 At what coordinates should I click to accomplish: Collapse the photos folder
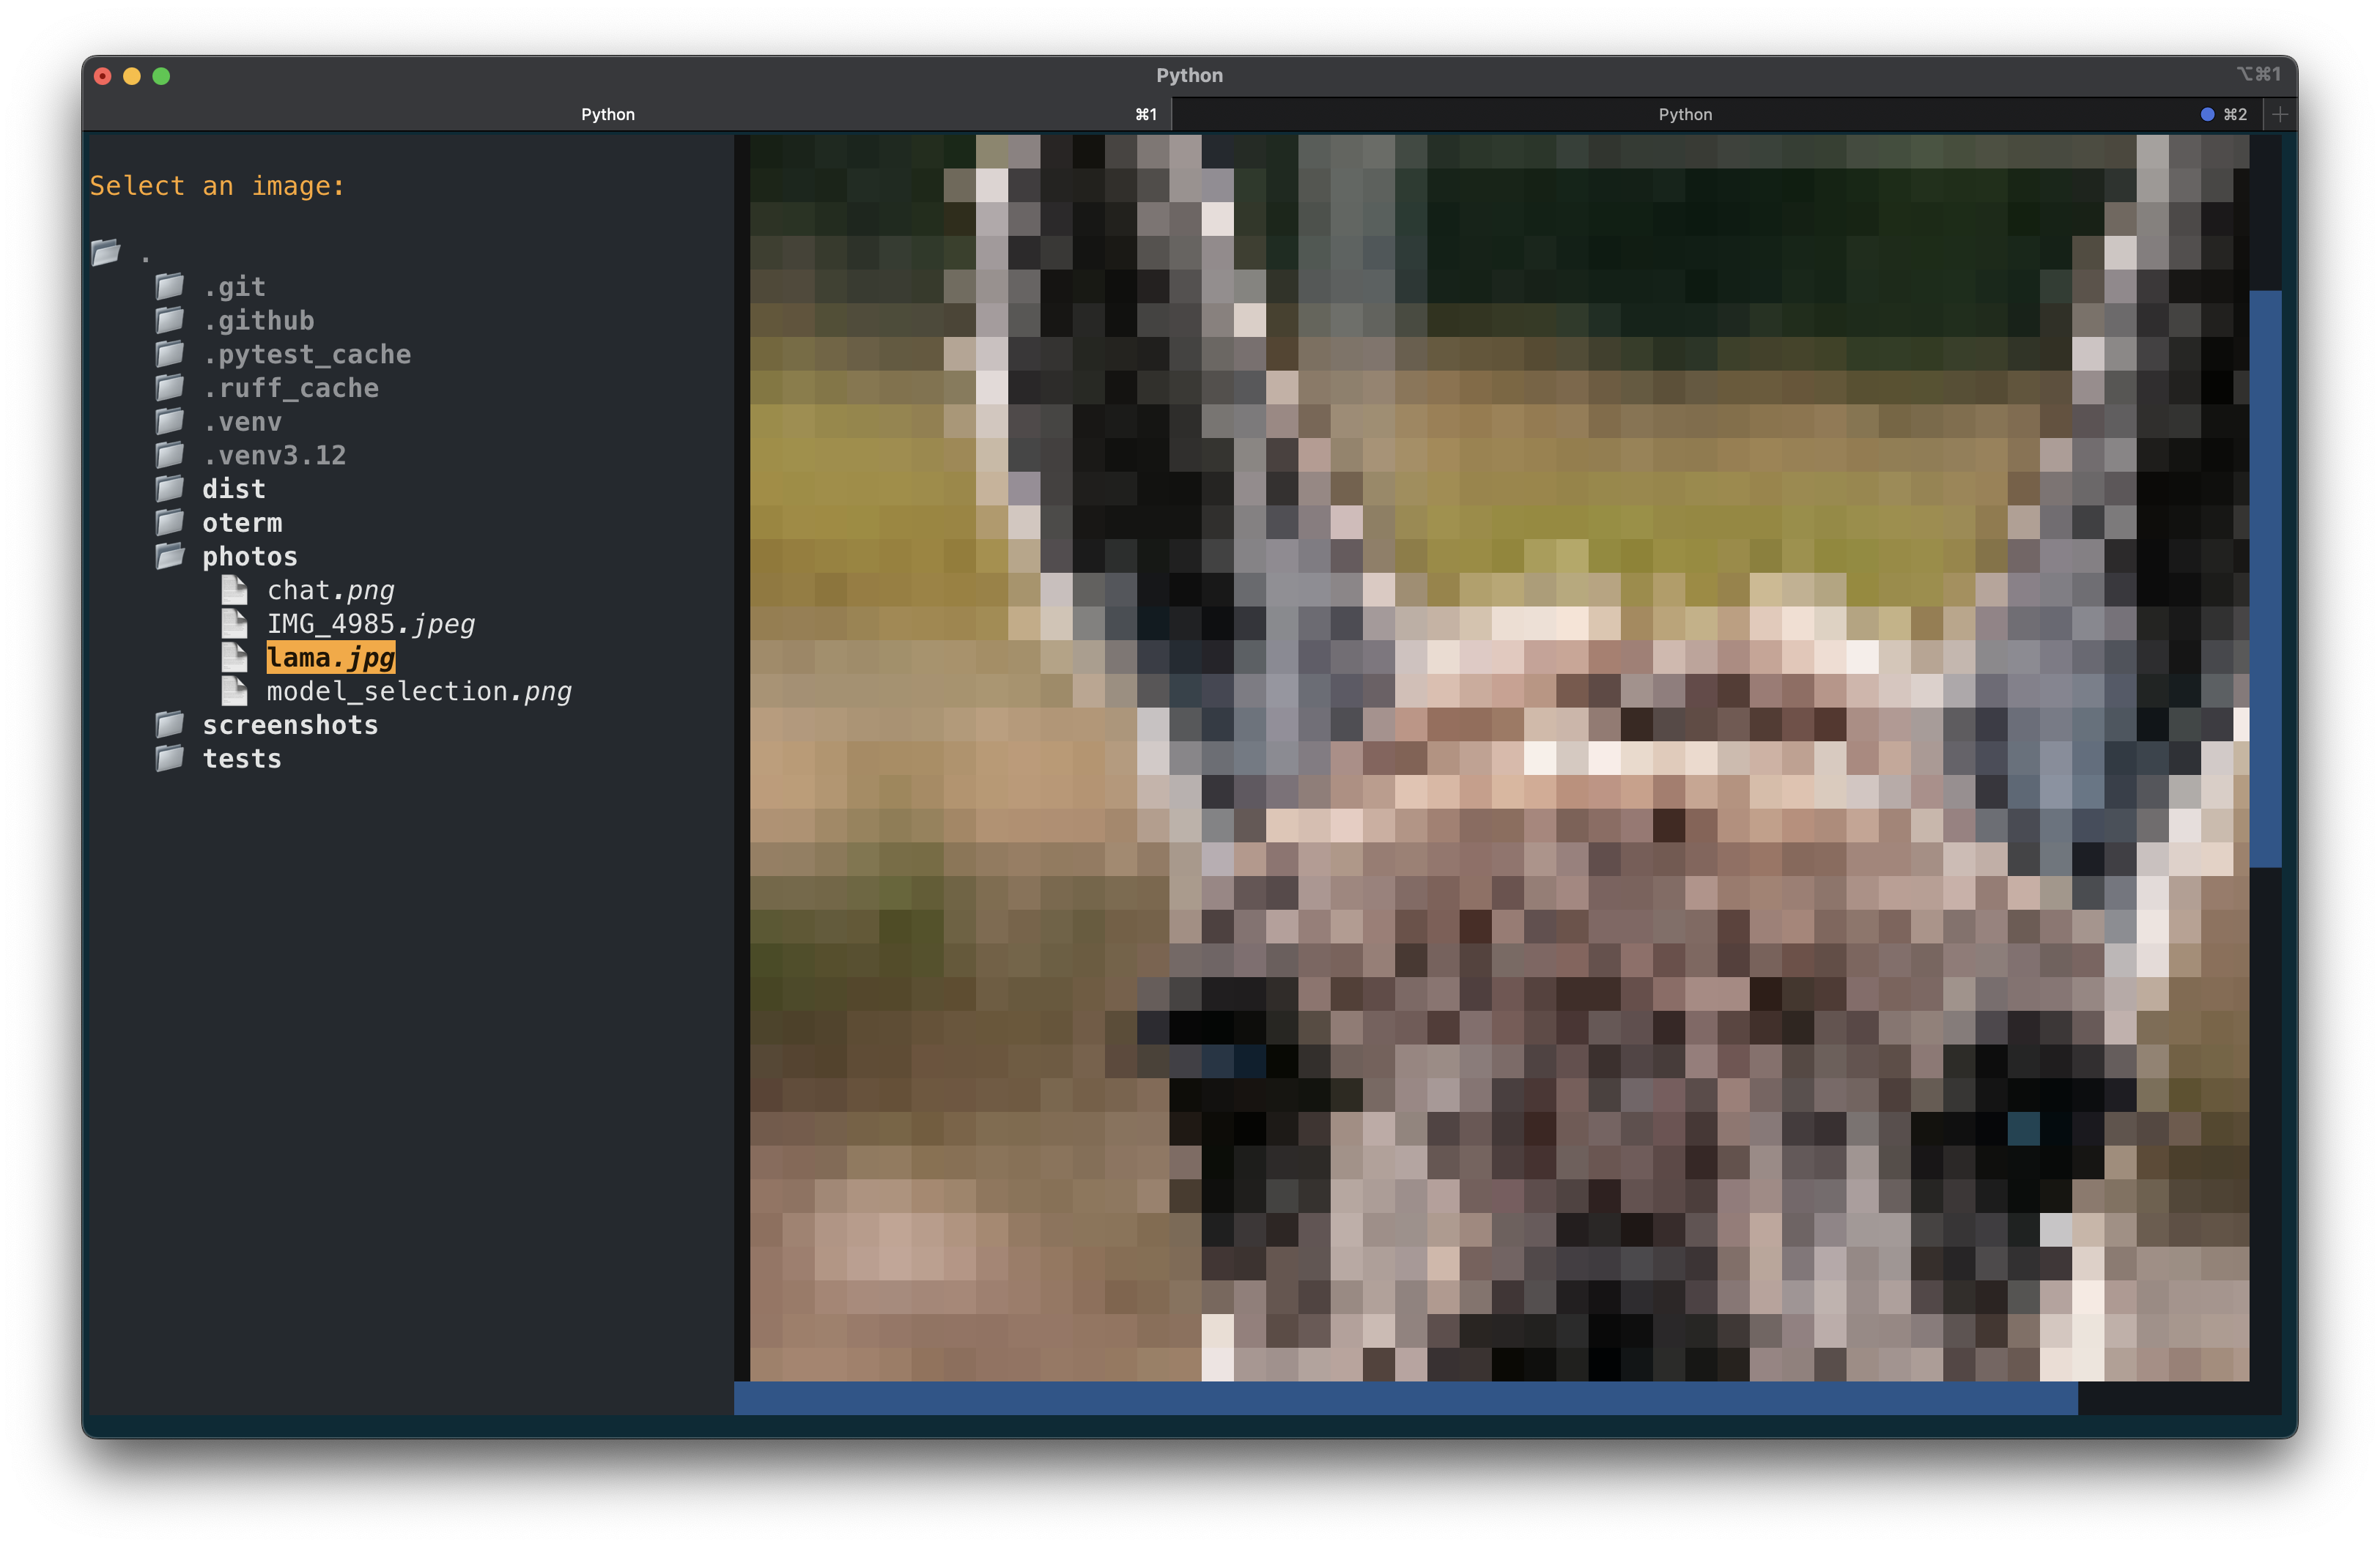(249, 557)
